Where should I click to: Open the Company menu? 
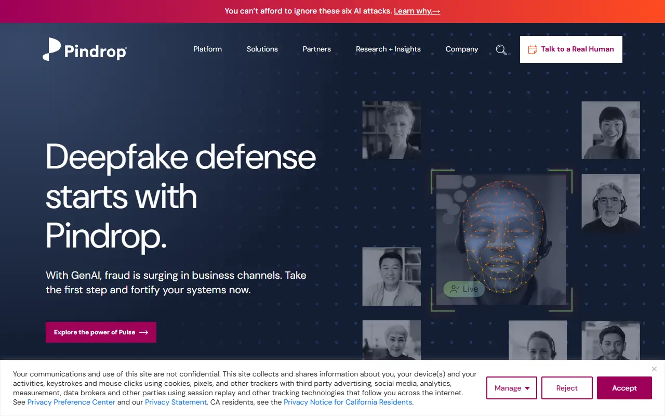tap(462, 49)
